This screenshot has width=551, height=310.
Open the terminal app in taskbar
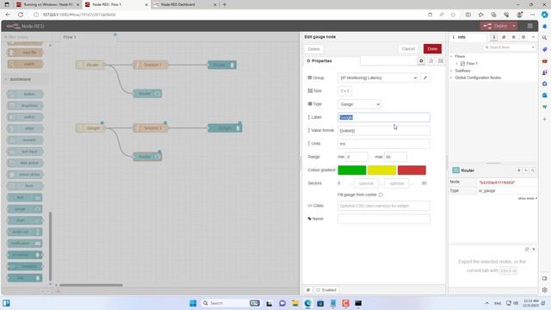tap(358, 303)
